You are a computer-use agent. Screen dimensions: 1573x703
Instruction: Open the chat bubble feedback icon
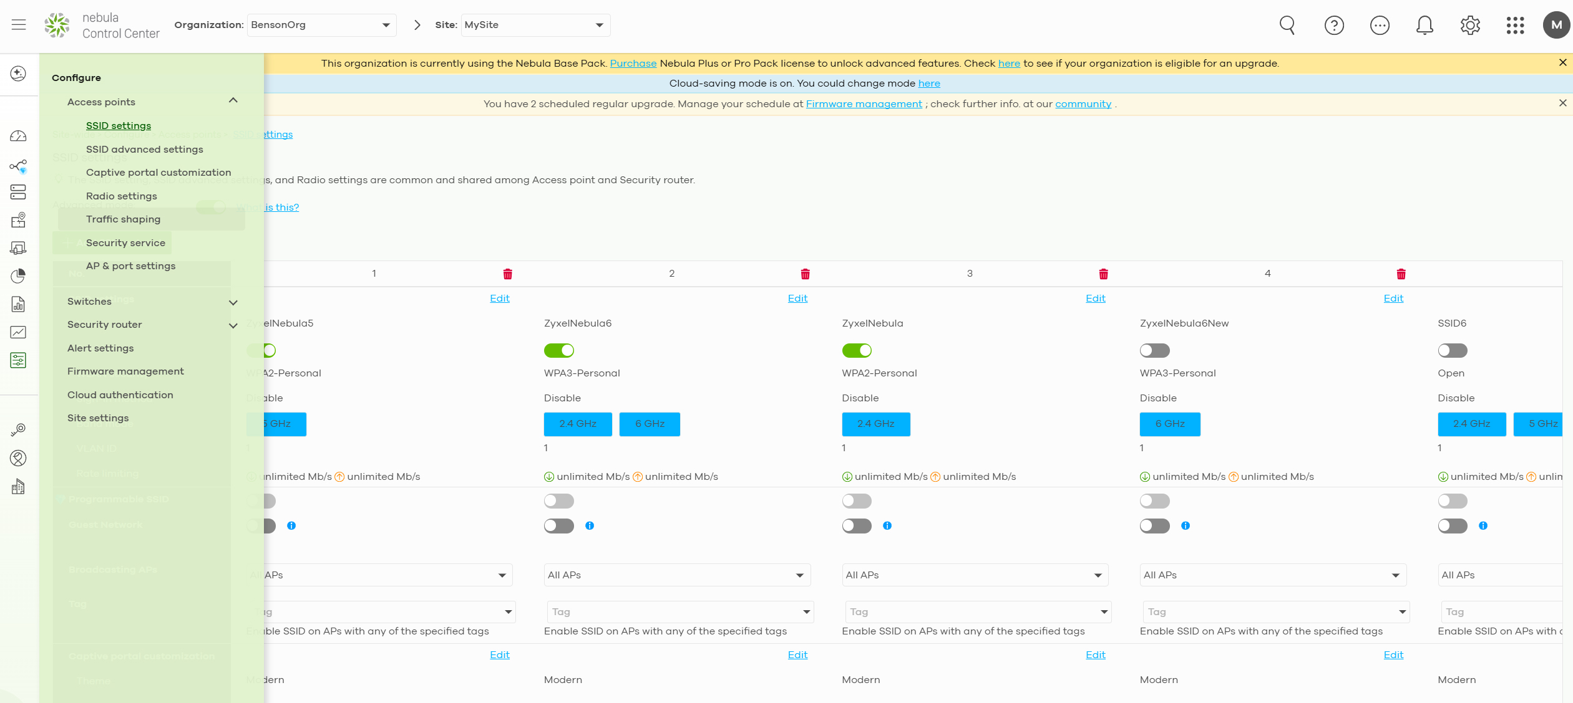pos(1380,25)
